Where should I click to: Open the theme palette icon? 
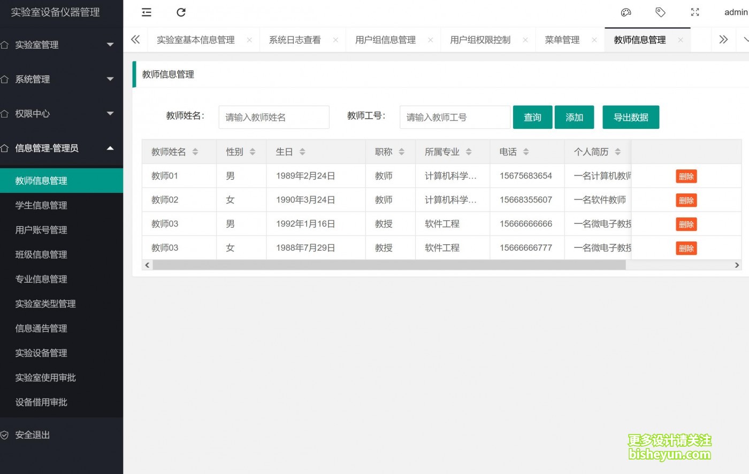coord(626,12)
